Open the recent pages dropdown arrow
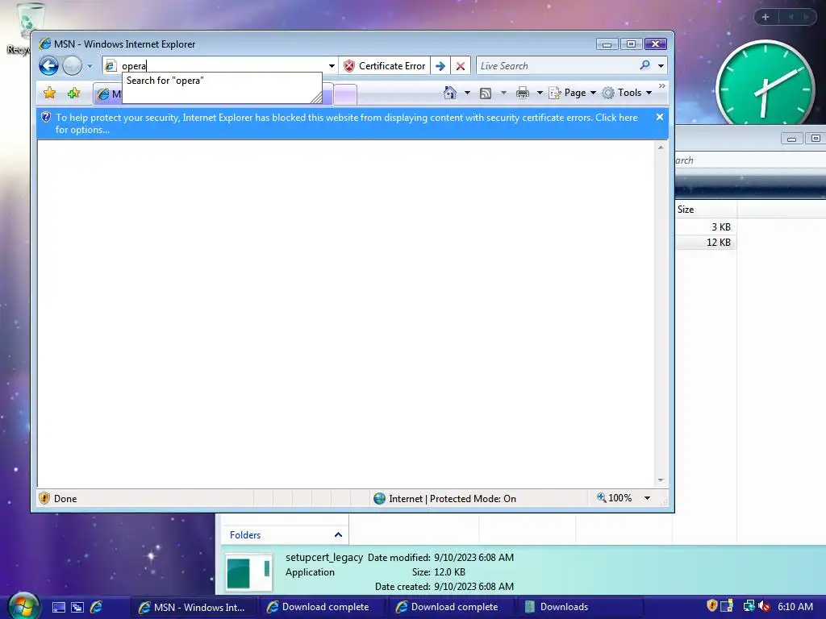 [90, 66]
